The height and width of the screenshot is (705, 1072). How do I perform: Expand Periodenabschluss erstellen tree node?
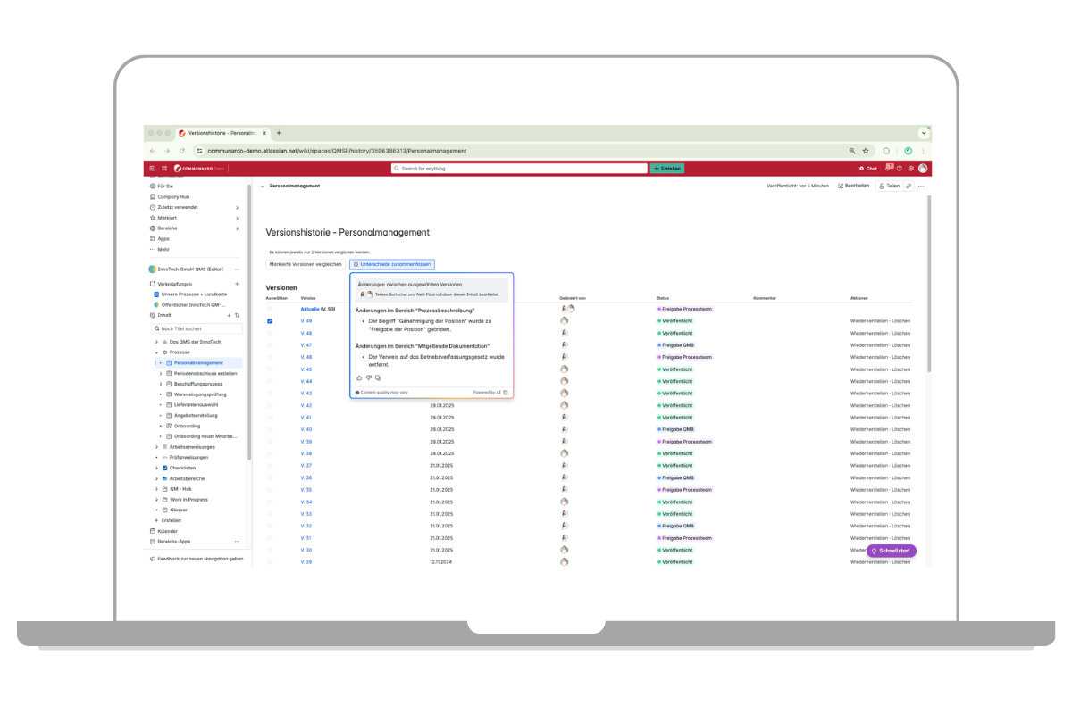tap(160, 373)
